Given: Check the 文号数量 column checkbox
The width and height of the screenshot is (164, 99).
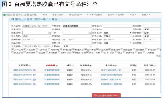Looking at the screenshot, I should [x=144, y=52].
